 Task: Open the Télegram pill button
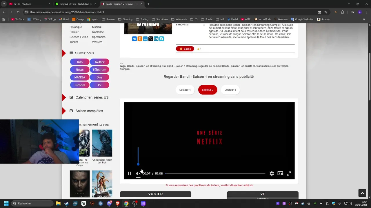coord(99,70)
